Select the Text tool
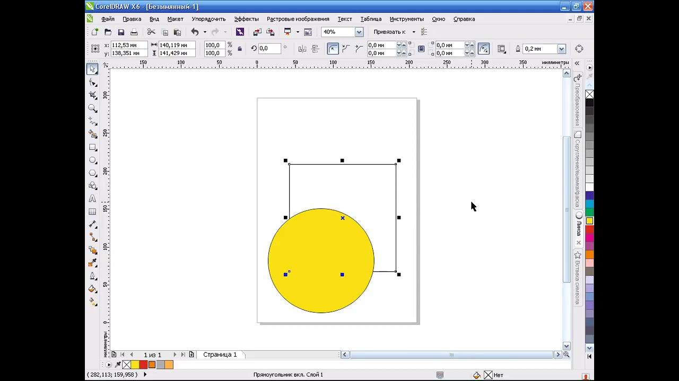This screenshot has width=679, height=381. point(93,199)
